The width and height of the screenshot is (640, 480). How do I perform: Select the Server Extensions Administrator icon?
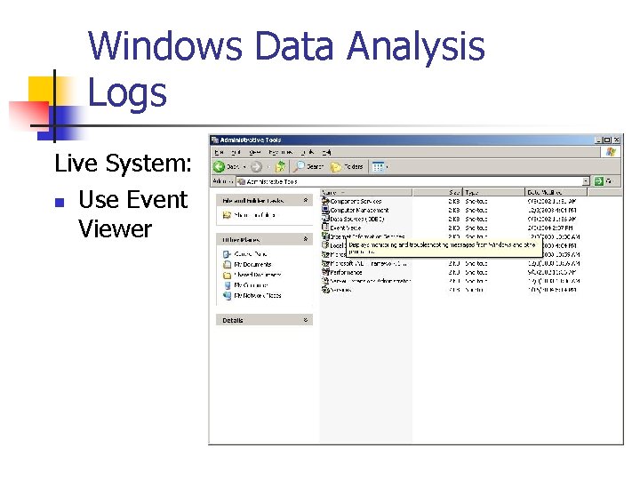[x=325, y=281]
